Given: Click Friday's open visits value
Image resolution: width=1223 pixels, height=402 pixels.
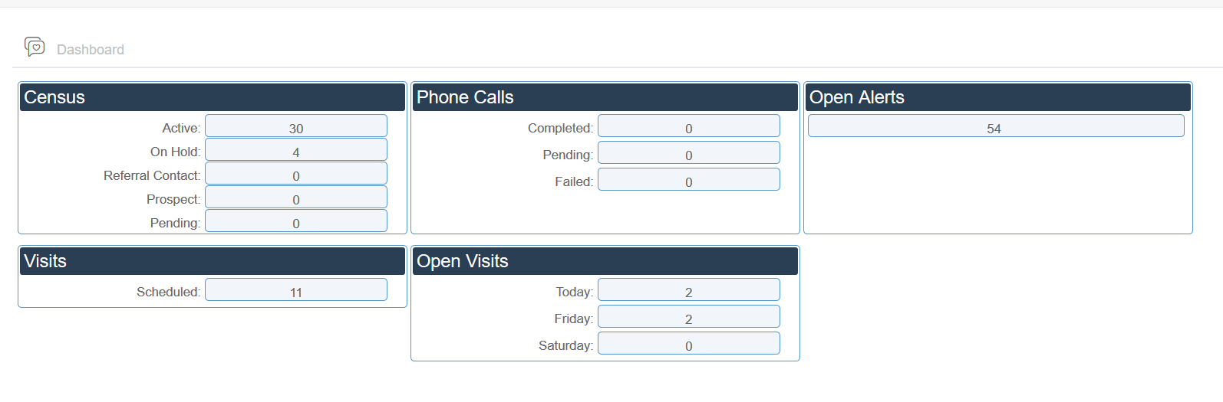Looking at the screenshot, I should (x=689, y=316).
